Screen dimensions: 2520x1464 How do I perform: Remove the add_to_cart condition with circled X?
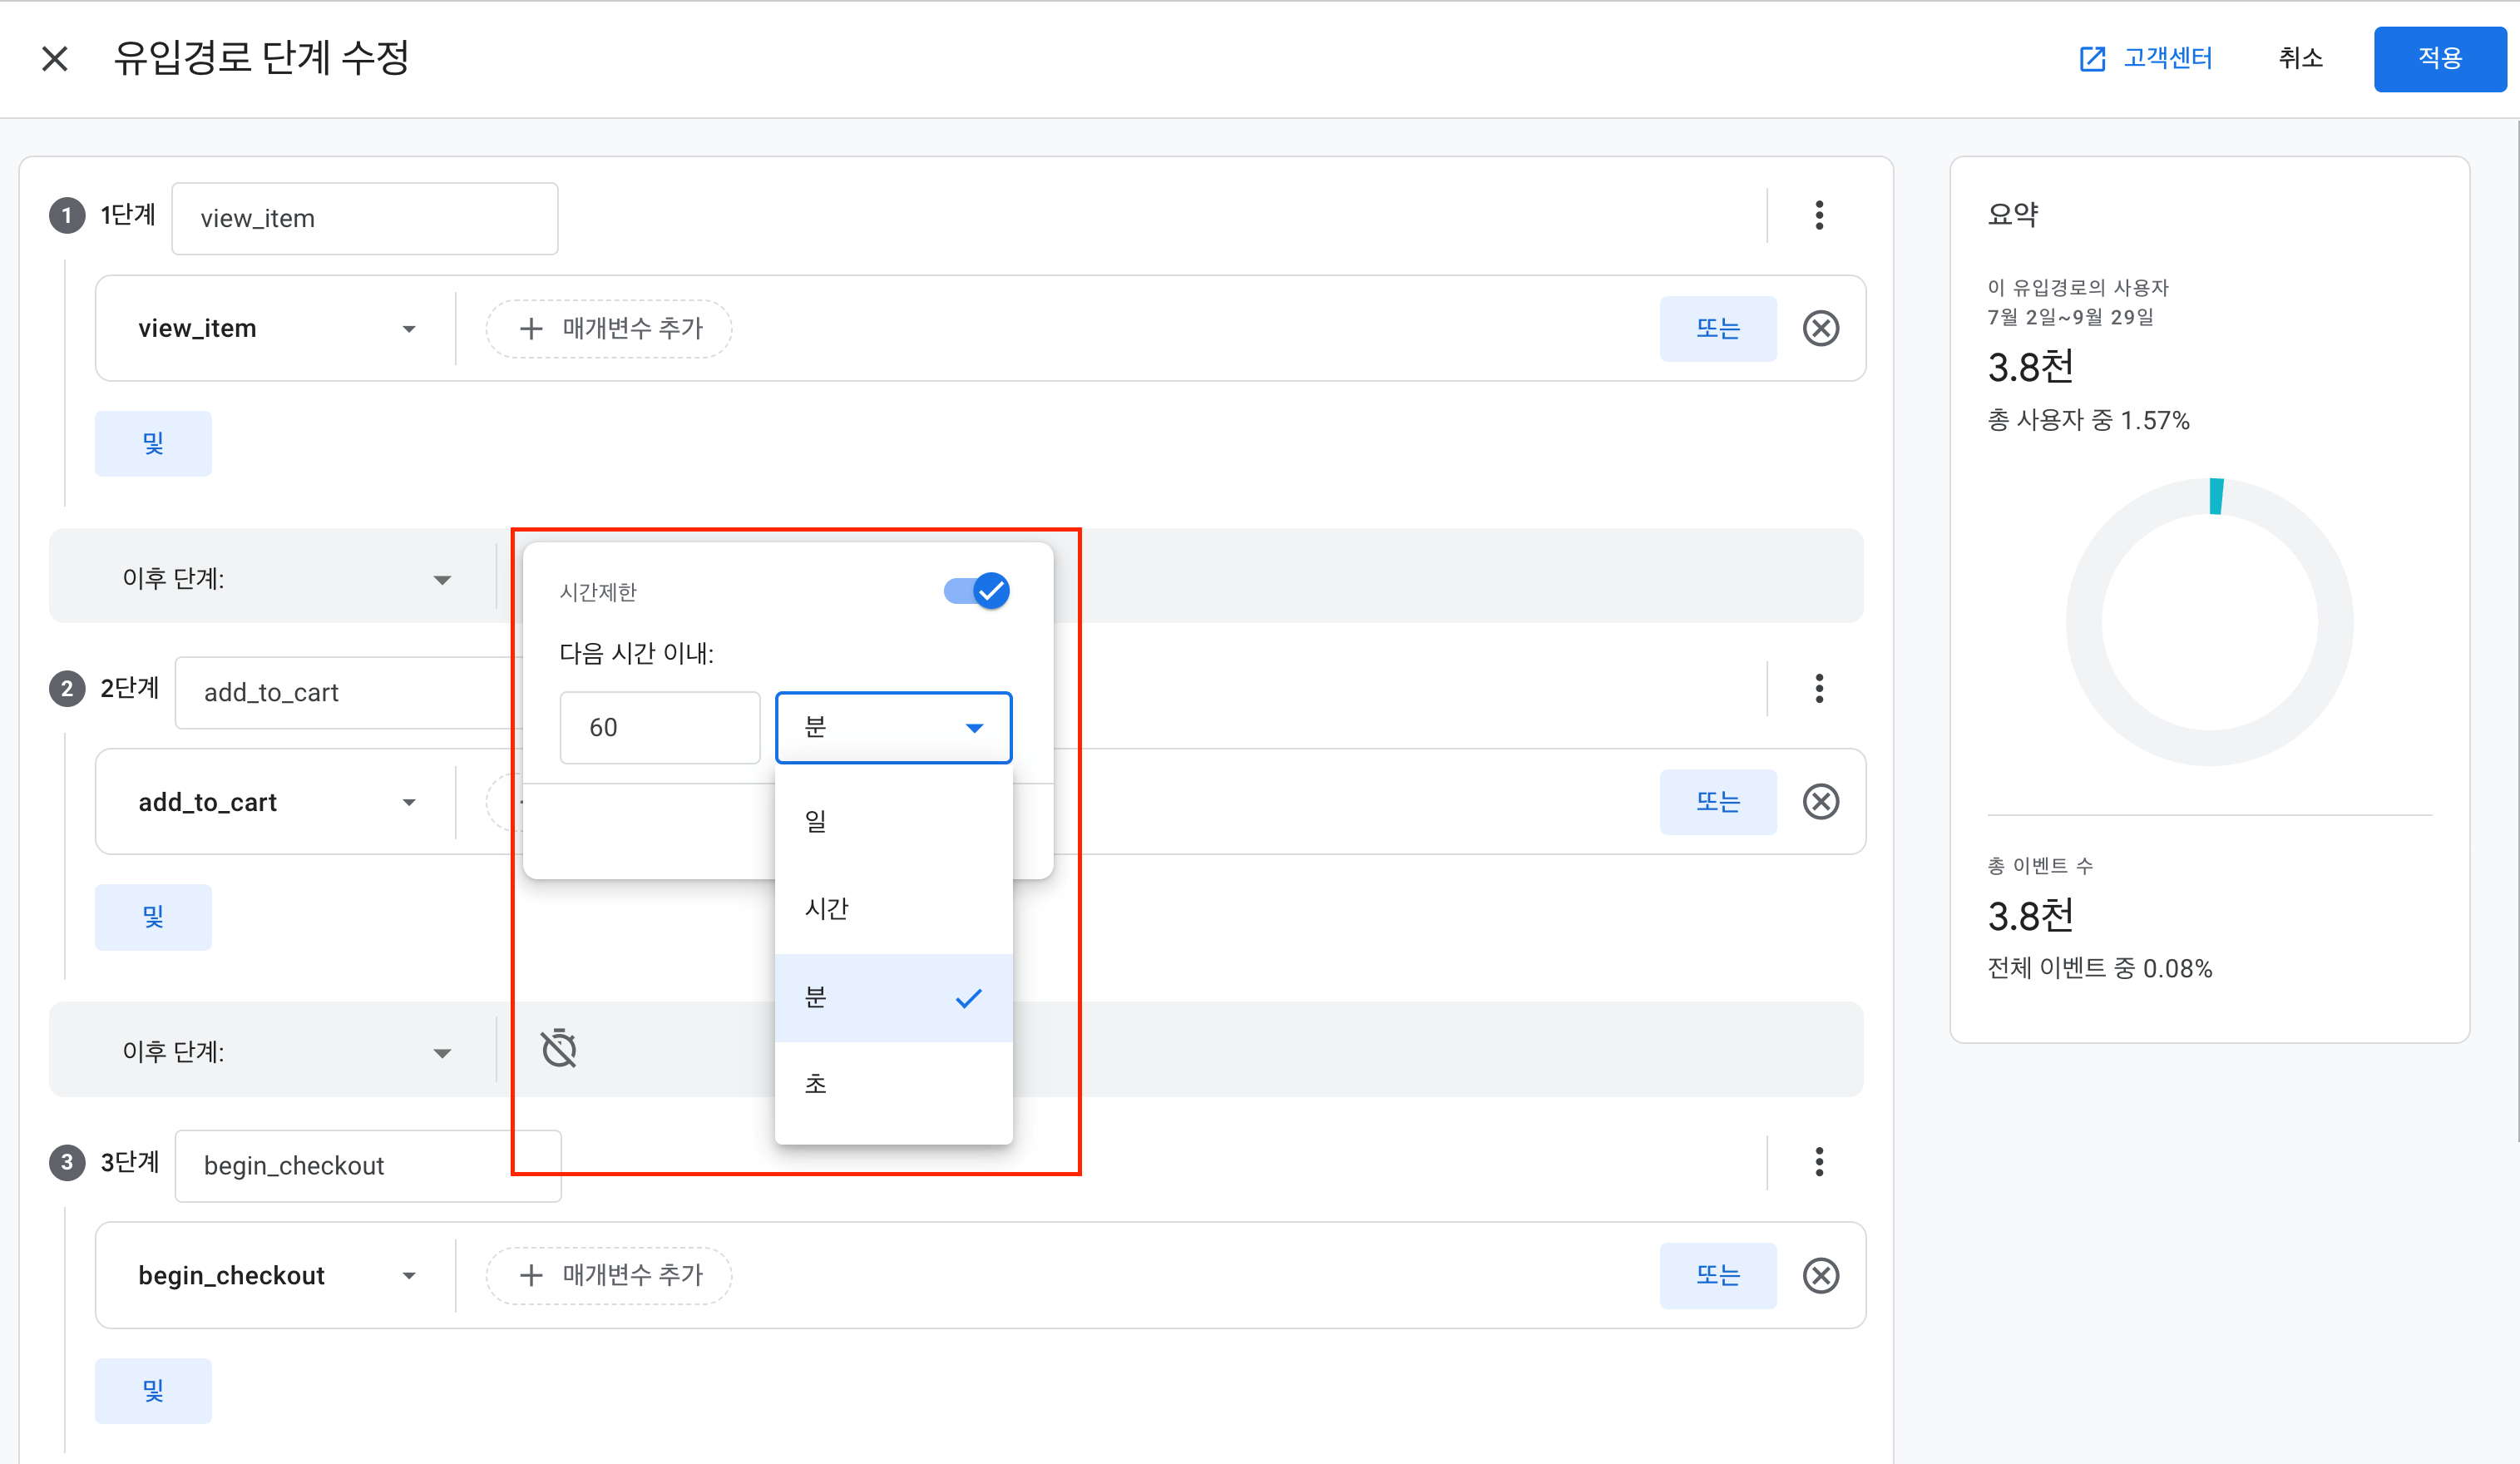tap(1820, 801)
